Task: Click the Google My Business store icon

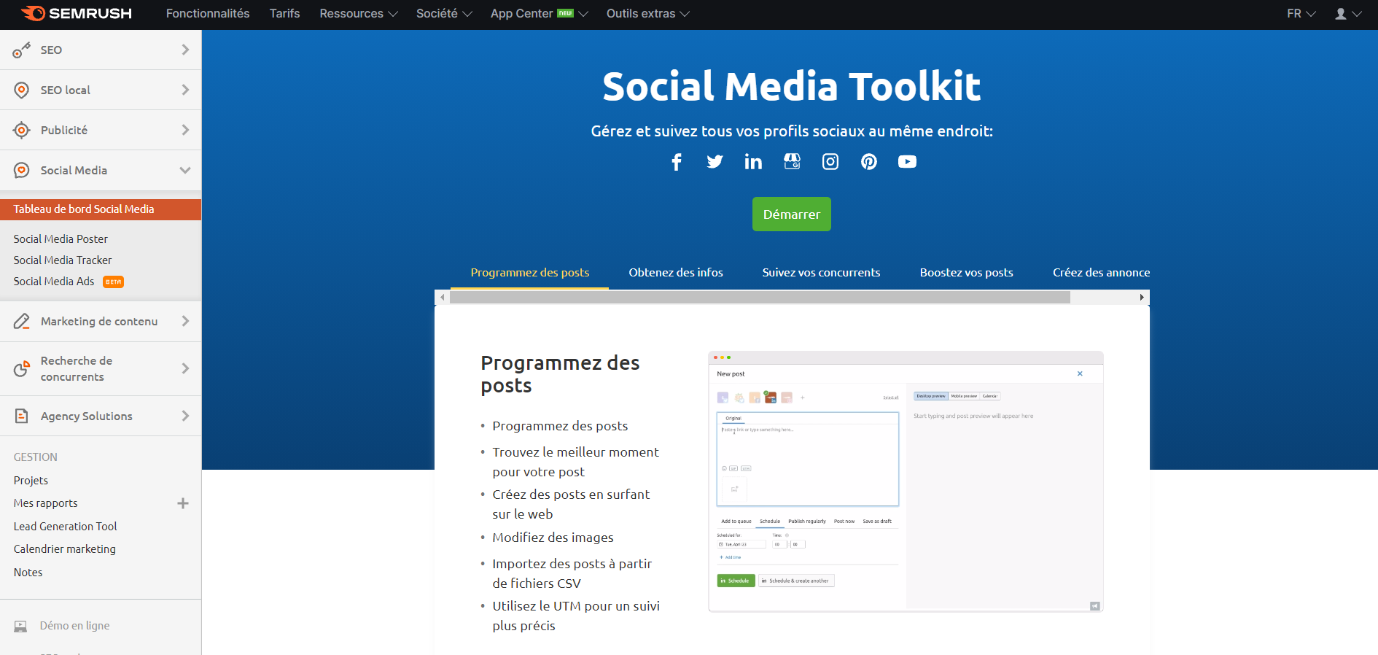Action: tap(792, 161)
